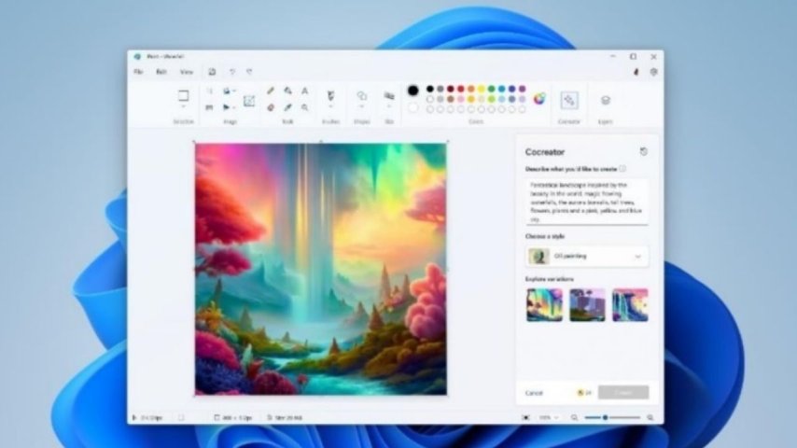Click the file size readout in status bar
This screenshot has height=448, width=797.
285,417
